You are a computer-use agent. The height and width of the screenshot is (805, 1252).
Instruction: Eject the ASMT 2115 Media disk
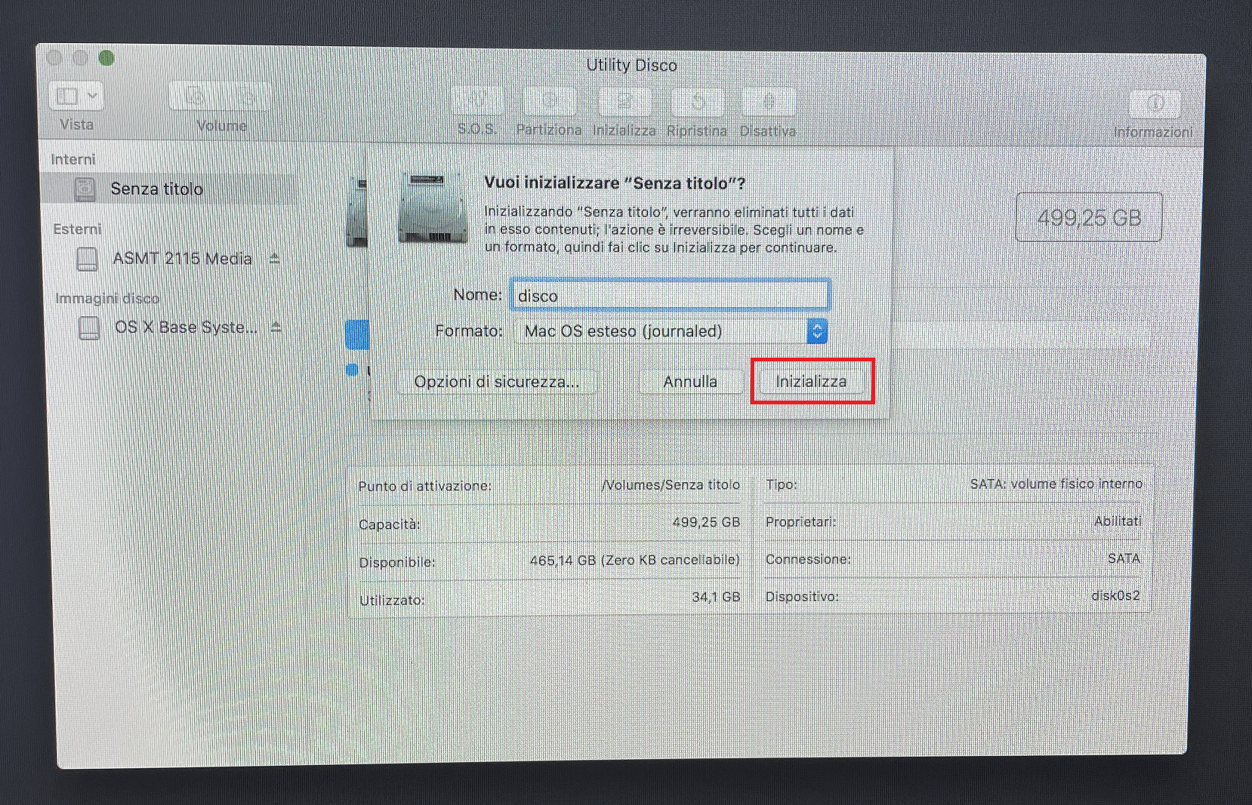275,259
